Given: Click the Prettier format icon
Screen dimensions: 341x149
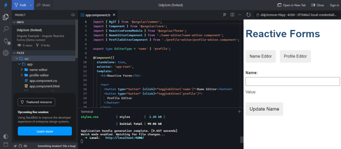Looking at the screenshot, I should point(225,15).
